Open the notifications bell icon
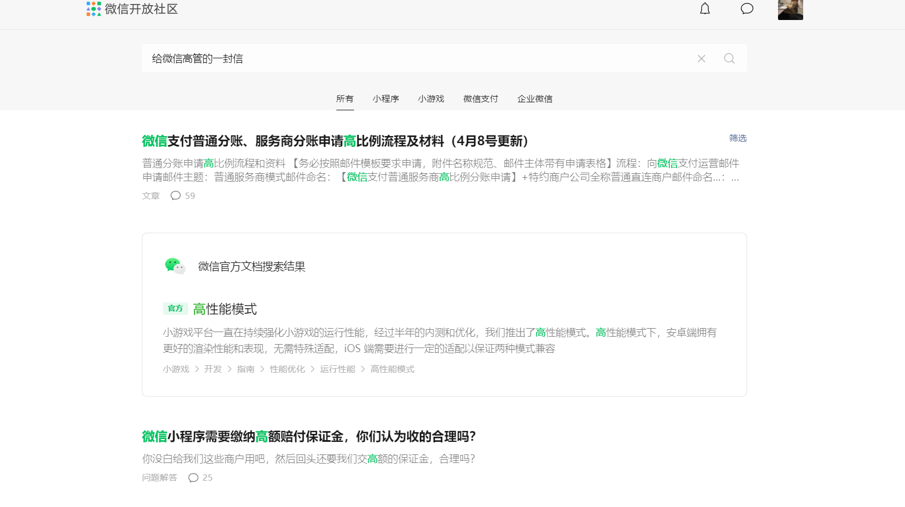 (705, 9)
